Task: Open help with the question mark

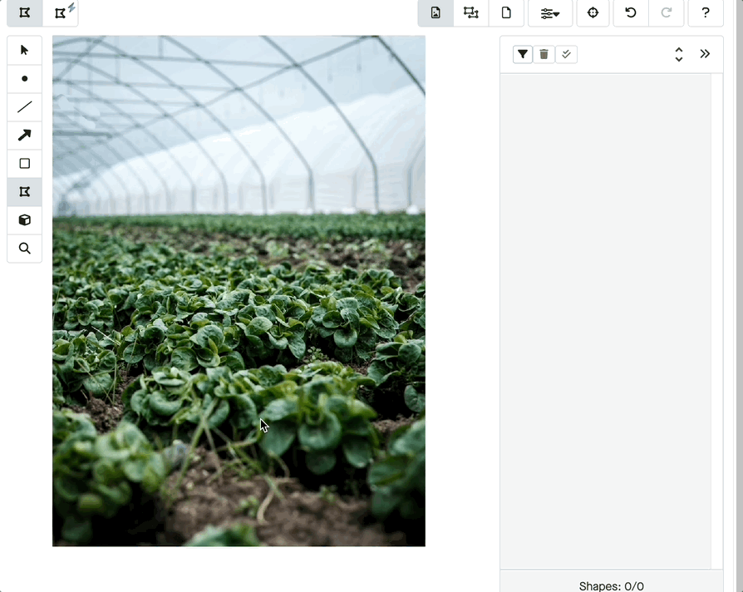Action: click(x=706, y=12)
